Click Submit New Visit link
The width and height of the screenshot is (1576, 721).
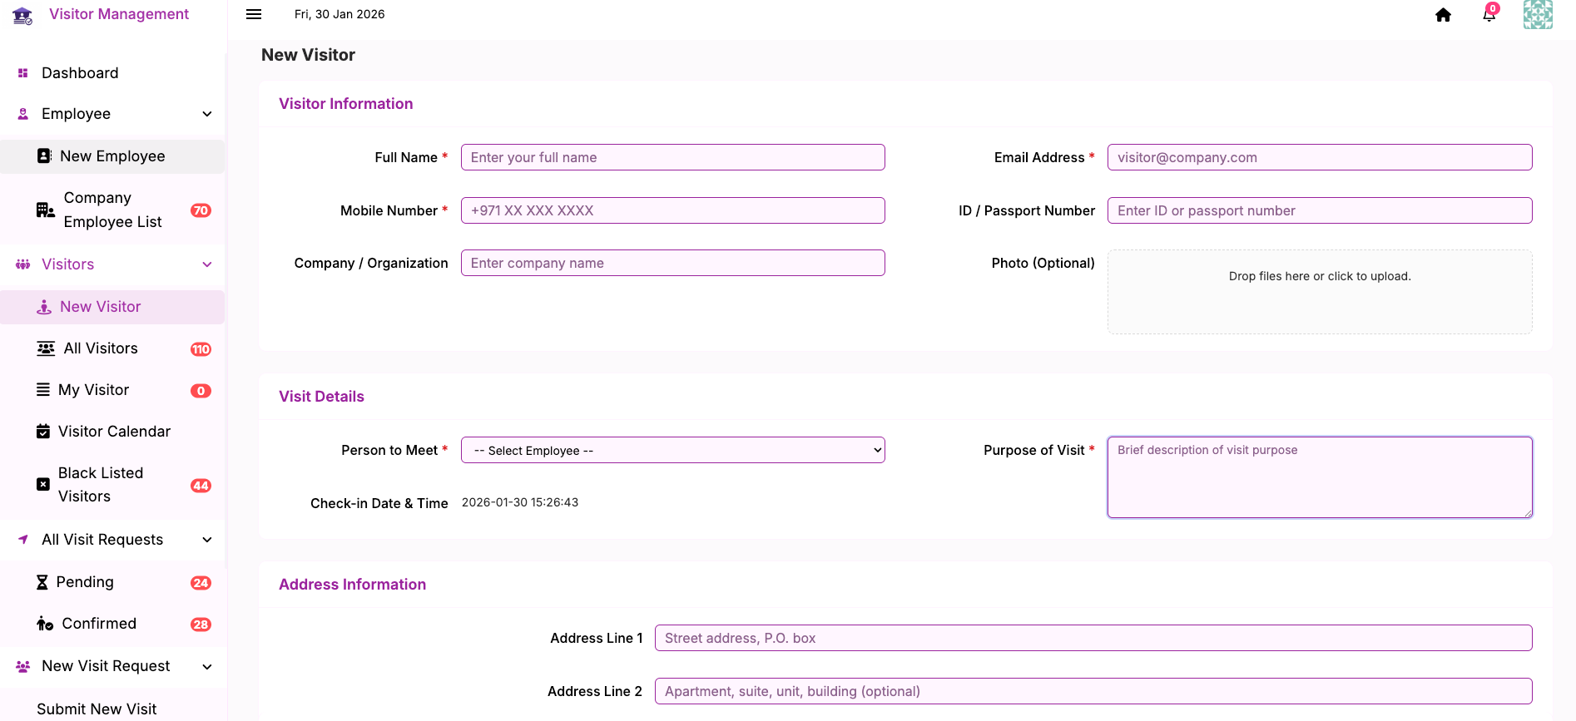tap(97, 709)
